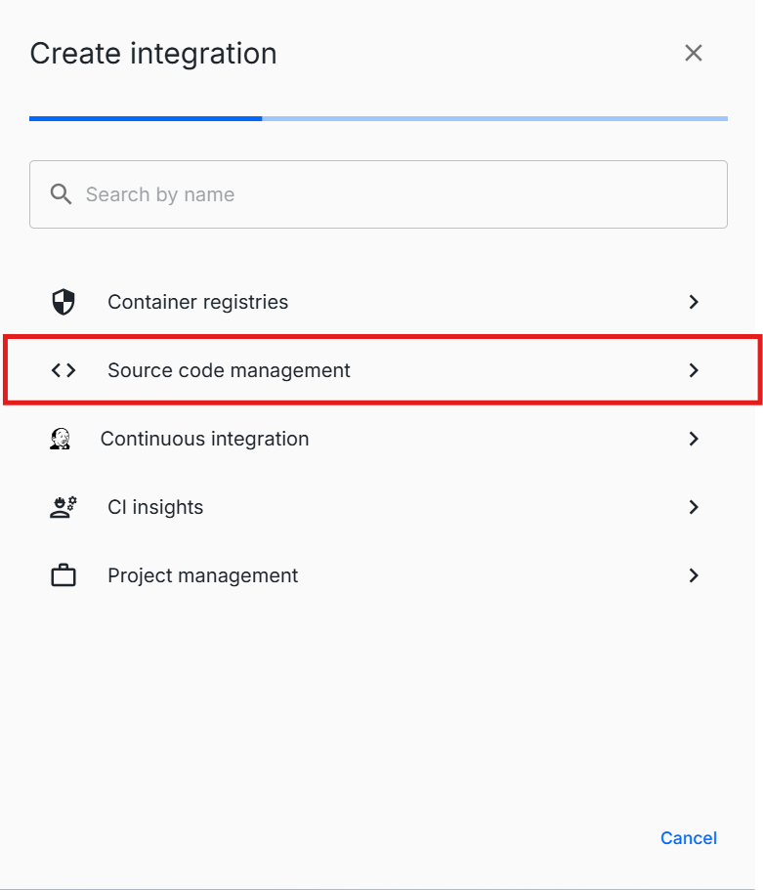The width and height of the screenshot is (763, 890).
Task: Click the CI insights worker gear icon
Action: [64, 507]
